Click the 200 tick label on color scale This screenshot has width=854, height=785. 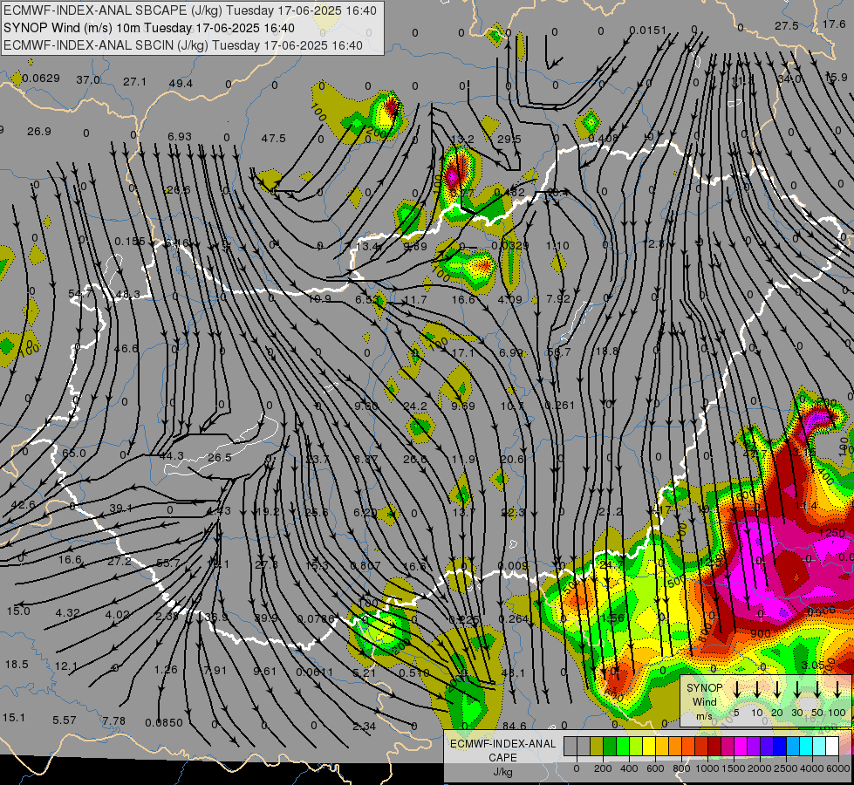[x=603, y=768]
